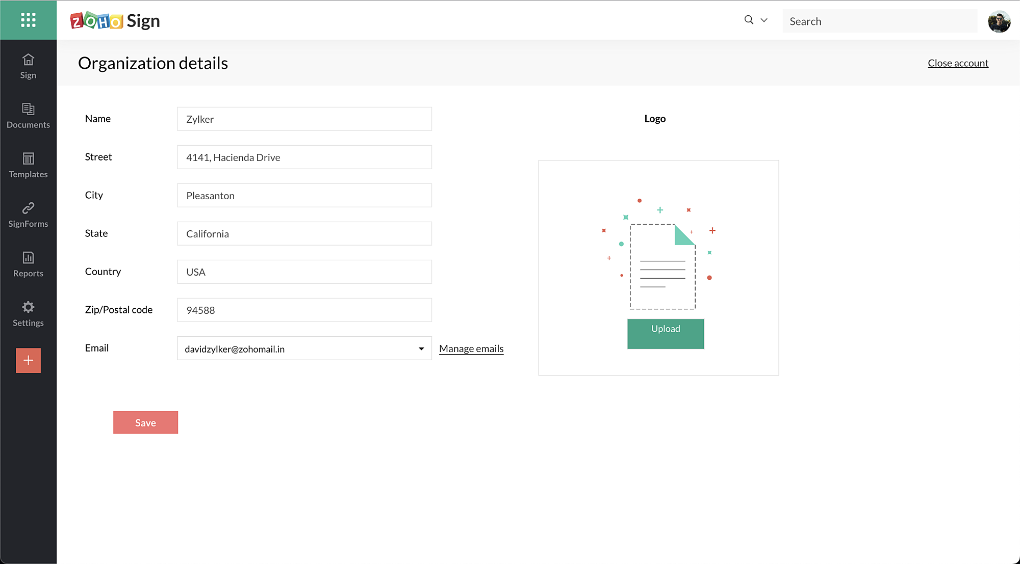
Task: Click the Upload logo button
Action: point(666,334)
